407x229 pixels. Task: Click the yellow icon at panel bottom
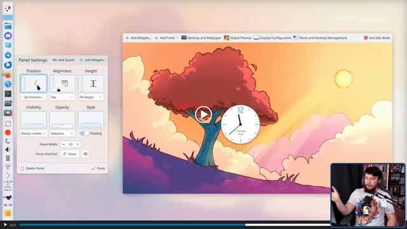[8, 214]
